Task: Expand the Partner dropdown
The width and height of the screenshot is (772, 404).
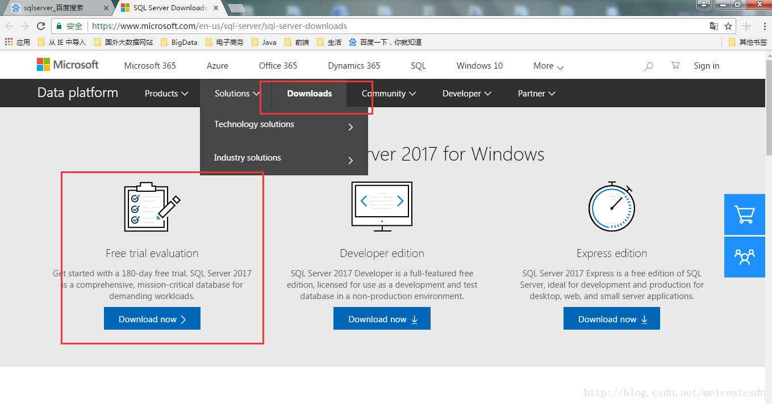Action: coord(536,94)
